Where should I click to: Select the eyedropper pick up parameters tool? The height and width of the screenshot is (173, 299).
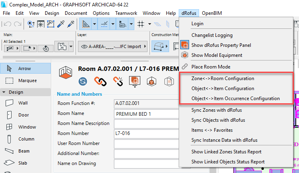61,24
